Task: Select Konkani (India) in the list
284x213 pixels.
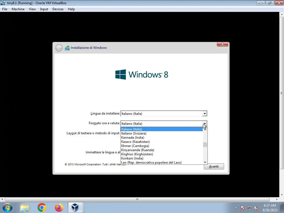Action: point(162,158)
